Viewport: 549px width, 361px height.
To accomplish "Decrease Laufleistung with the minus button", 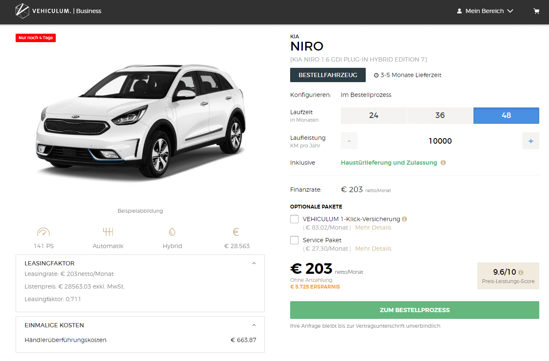I will pos(349,141).
